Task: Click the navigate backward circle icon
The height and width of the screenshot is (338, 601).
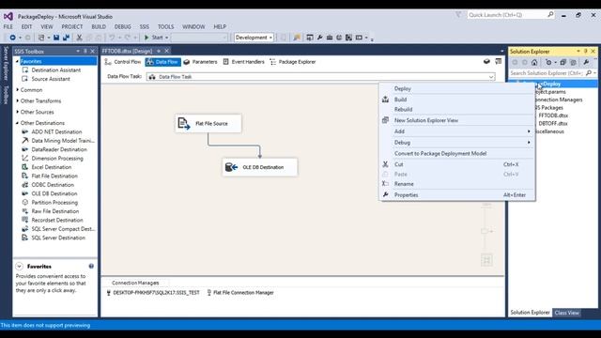Action: coord(12,38)
